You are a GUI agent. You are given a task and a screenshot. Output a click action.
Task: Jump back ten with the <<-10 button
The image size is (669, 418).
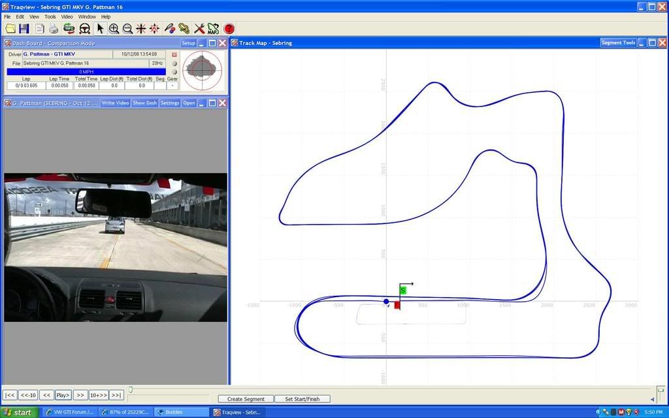click(x=27, y=395)
